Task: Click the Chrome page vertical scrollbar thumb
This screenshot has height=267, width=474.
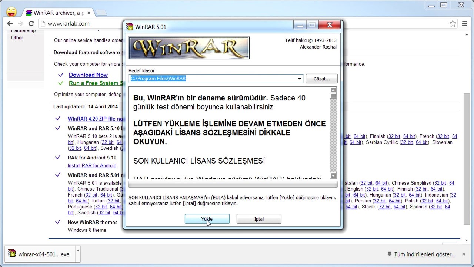Action: (466, 159)
